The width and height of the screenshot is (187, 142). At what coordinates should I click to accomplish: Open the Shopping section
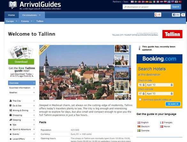pos(22,115)
